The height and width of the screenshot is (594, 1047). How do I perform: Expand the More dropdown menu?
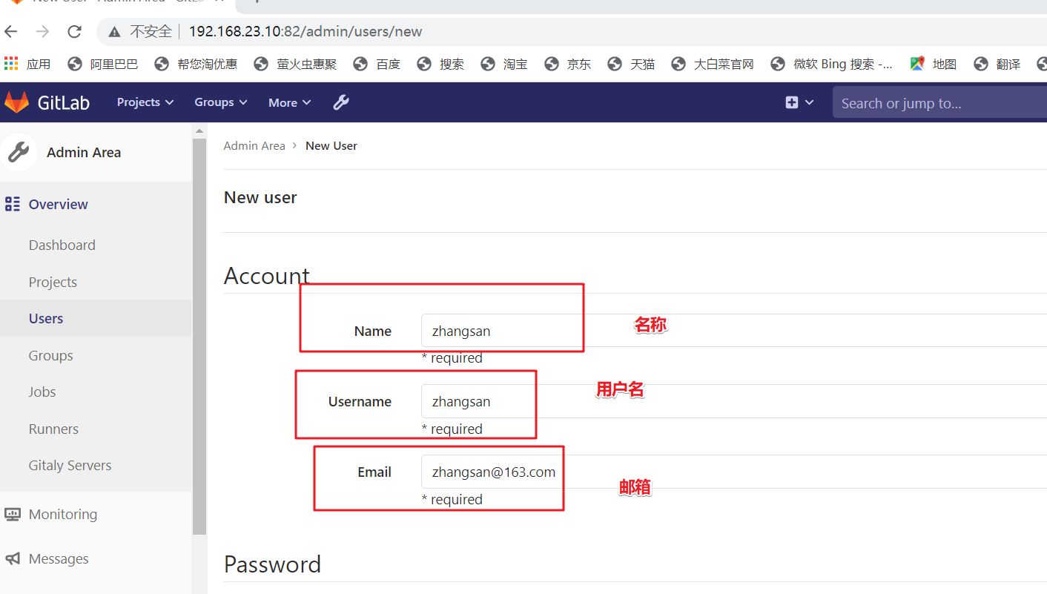click(x=290, y=102)
